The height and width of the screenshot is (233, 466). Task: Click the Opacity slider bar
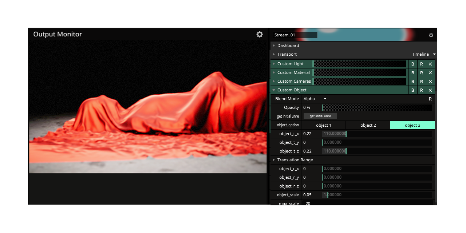pyautogui.click(x=377, y=108)
